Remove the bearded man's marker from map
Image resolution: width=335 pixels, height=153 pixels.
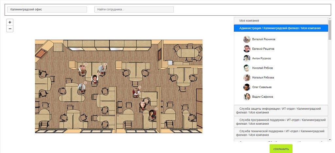point(86,64)
